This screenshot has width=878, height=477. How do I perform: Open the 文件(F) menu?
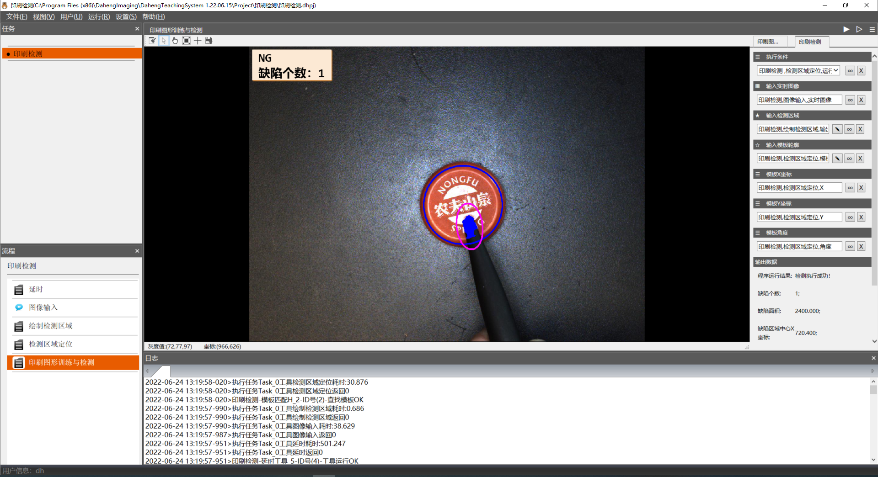click(16, 17)
